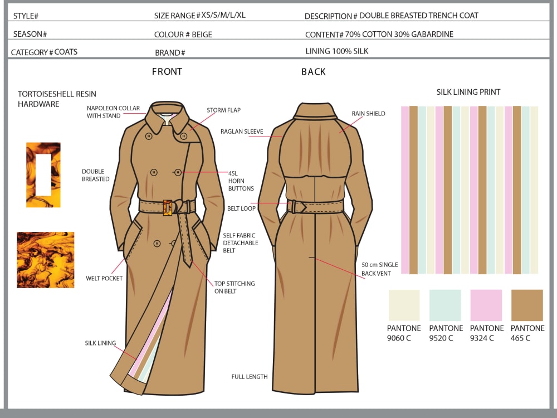The width and height of the screenshot is (557, 418).
Task: Click the SIZE RANGE XS/S/M/L/XL field
Action: tap(201, 15)
